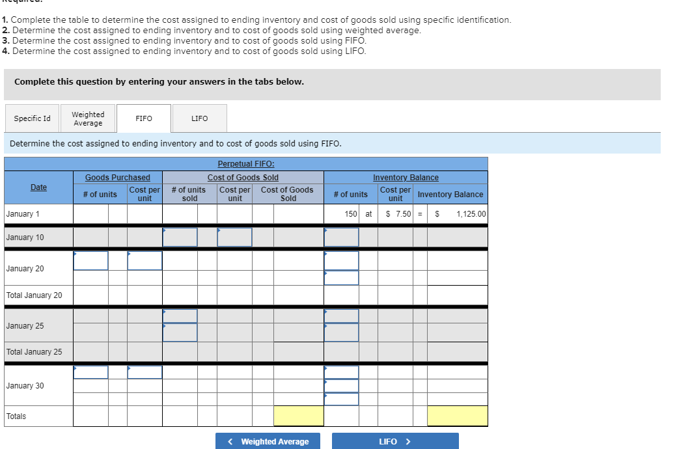Click January 10 'Cost per unit' sold input
The image size is (677, 449).
click(235, 237)
